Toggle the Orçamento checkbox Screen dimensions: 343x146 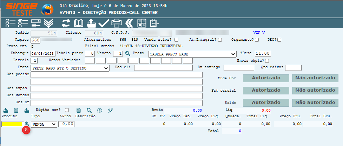257,40
